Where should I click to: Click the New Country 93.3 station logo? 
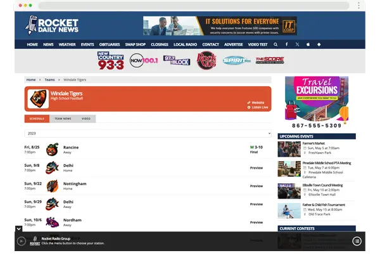[110, 60]
